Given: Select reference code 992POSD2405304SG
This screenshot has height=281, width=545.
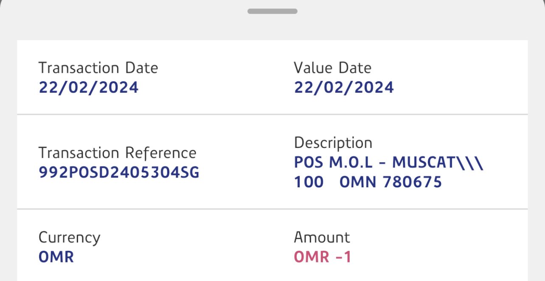Looking at the screenshot, I should tap(119, 172).
